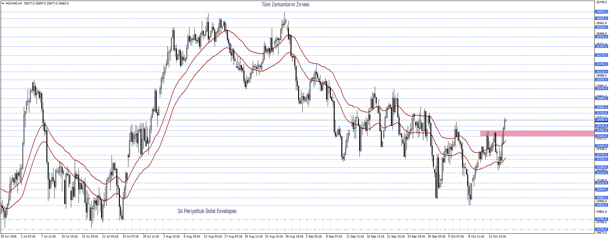Screen dimensions: 609x240
Task: Click the 25330.0 price level label
Action: coord(601,159)
